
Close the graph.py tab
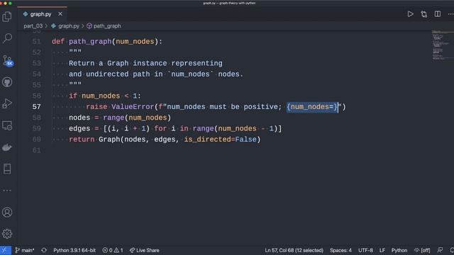click(x=60, y=14)
